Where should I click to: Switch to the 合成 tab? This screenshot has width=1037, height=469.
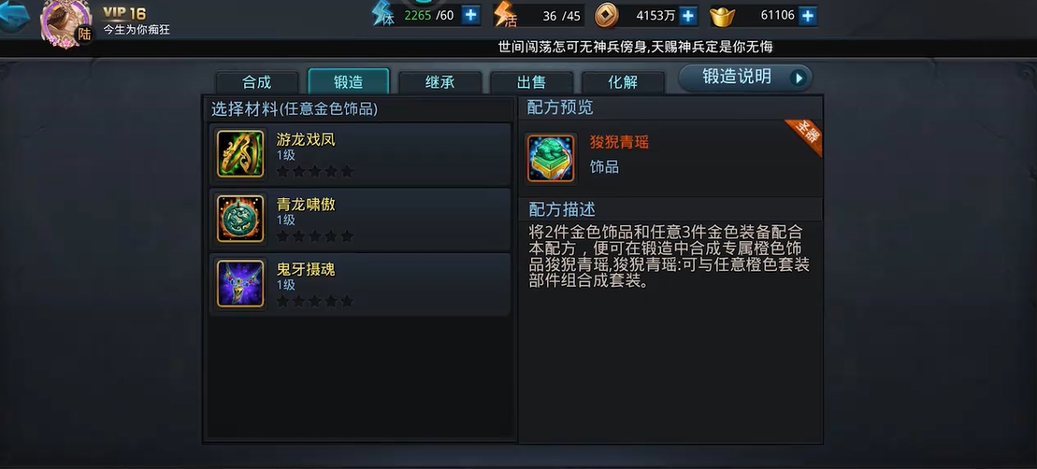pos(256,82)
